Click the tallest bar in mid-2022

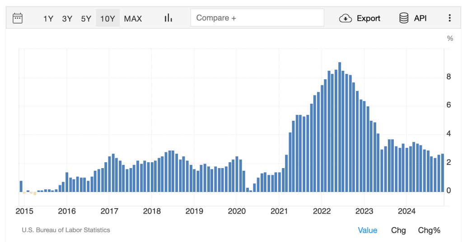coord(340,127)
